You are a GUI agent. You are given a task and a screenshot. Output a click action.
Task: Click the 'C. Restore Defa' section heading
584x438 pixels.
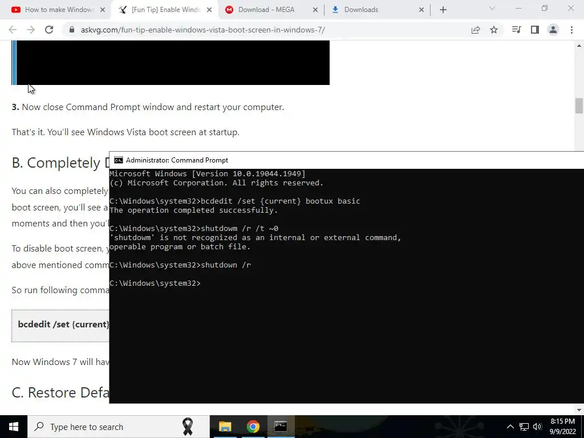point(60,392)
